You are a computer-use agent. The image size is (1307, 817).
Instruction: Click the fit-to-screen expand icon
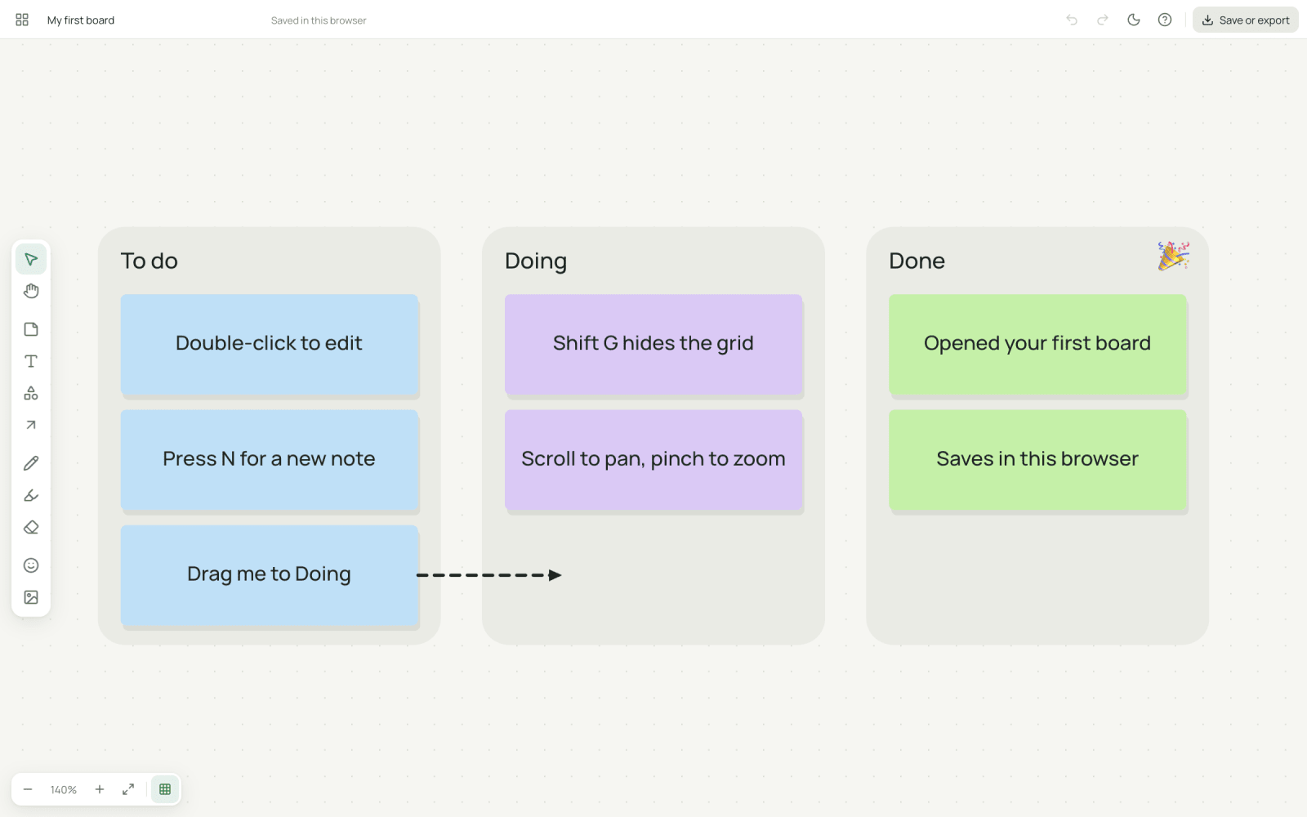click(128, 789)
